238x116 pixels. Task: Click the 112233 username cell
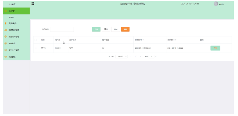point(61,48)
